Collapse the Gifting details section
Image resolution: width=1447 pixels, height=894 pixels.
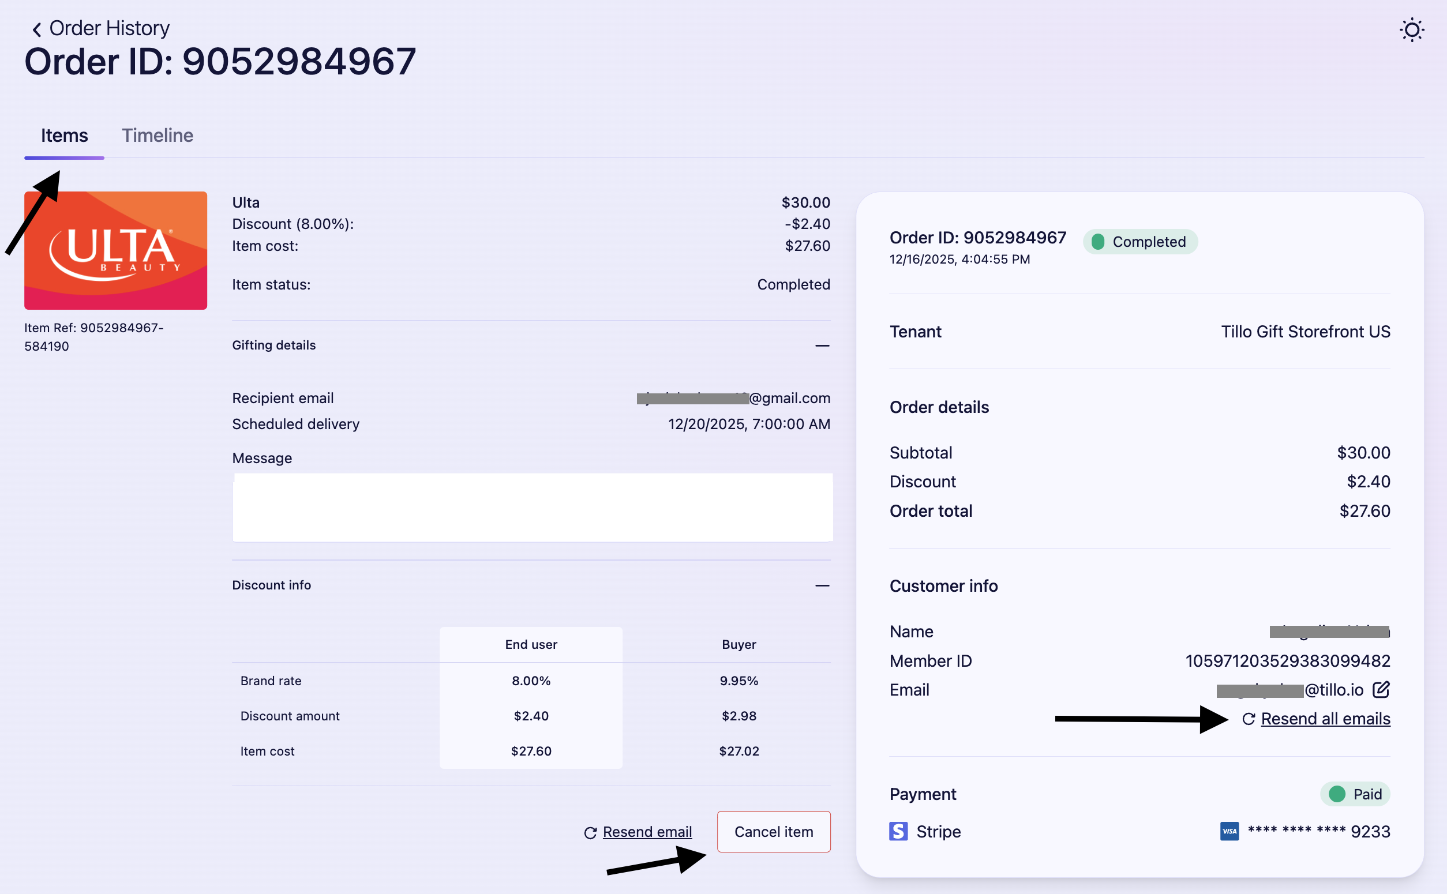tap(822, 345)
